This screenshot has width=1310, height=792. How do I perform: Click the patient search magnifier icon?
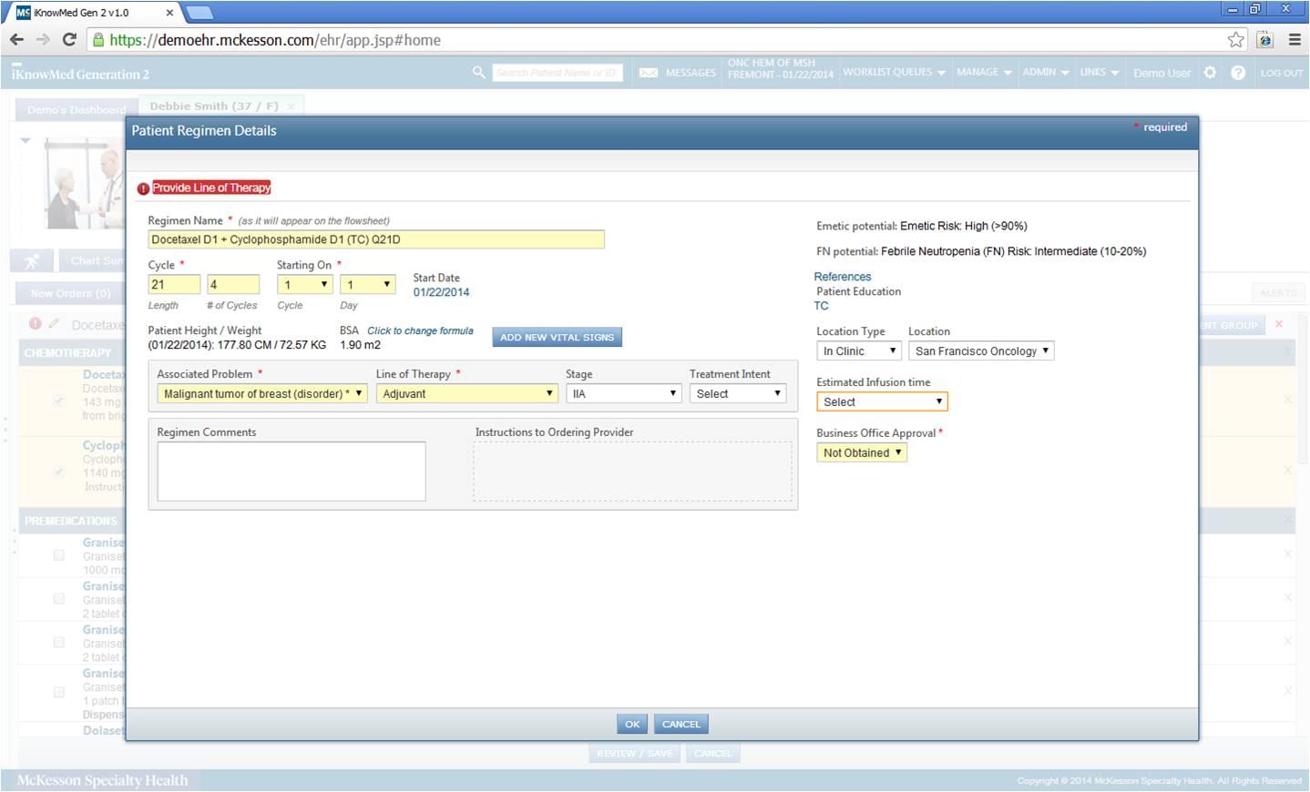tap(478, 72)
